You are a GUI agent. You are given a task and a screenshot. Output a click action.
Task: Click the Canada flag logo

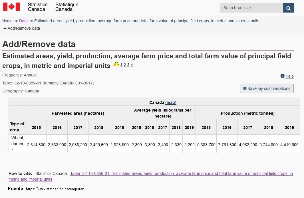tap(11, 7)
